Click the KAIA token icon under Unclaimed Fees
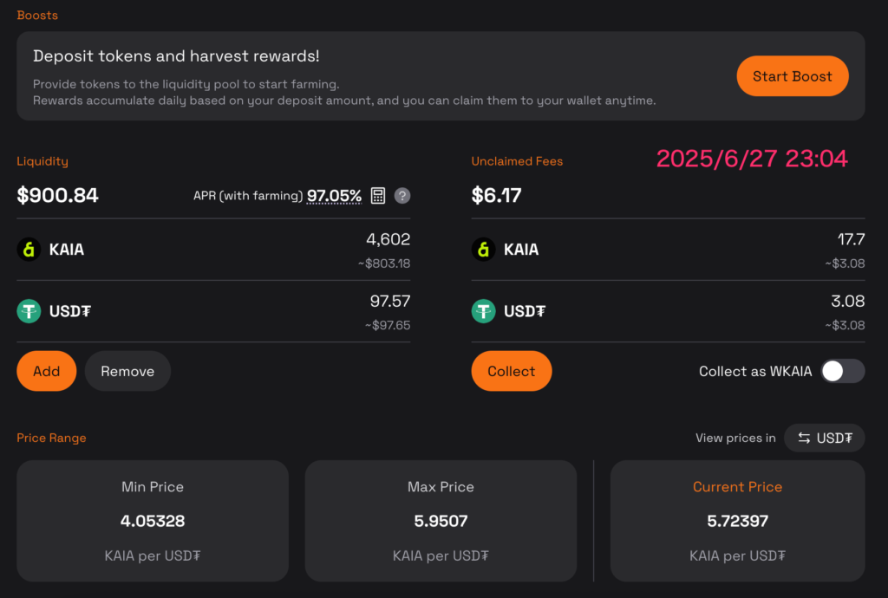The width and height of the screenshot is (888, 598). tap(484, 249)
